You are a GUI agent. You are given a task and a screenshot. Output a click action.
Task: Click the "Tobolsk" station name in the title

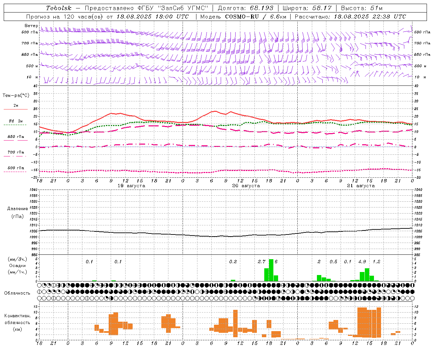click(59, 8)
